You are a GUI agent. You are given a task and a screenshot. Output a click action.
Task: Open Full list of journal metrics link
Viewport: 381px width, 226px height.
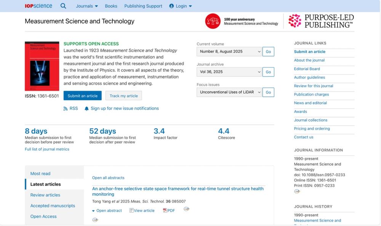[47, 149]
